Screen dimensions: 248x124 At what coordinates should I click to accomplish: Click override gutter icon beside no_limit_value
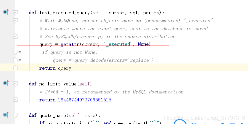point(6,83)
